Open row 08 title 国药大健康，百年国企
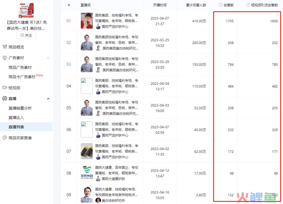This screenshot has width=283, height=204. (x=117, y=170)
